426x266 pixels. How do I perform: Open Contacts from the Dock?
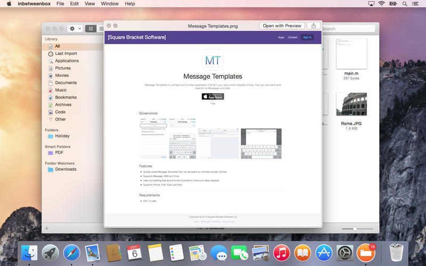pyautogui.click(x=113, y=253)
